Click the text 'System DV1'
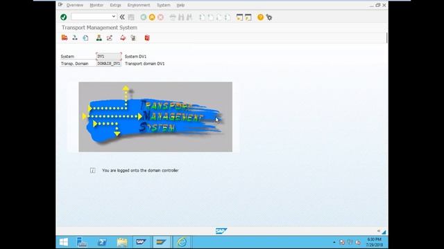444x249 pixels. pos(135,57)
